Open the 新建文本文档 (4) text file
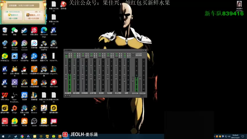 [44, 97]
